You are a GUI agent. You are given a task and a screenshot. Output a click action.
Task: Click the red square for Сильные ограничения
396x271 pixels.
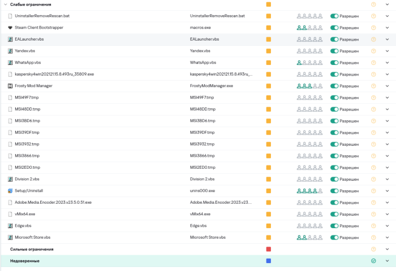(x=269, y=249)
